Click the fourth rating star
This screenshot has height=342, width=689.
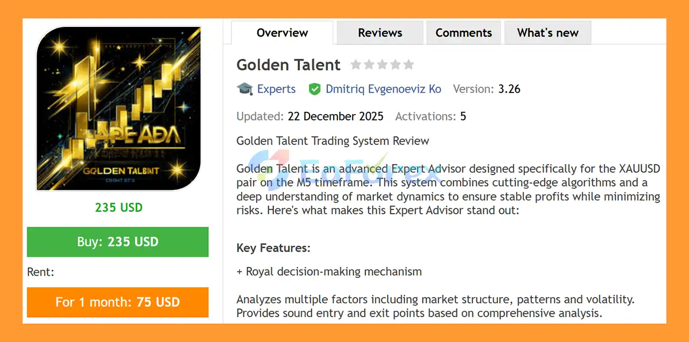(x=396, y=65)
